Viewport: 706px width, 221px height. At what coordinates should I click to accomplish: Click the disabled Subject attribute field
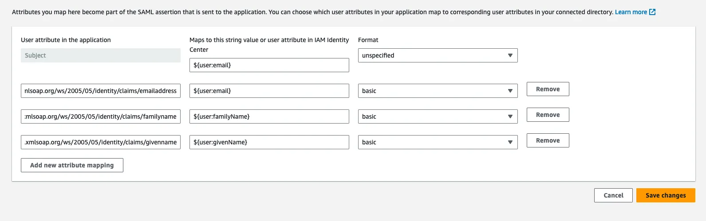101,55
